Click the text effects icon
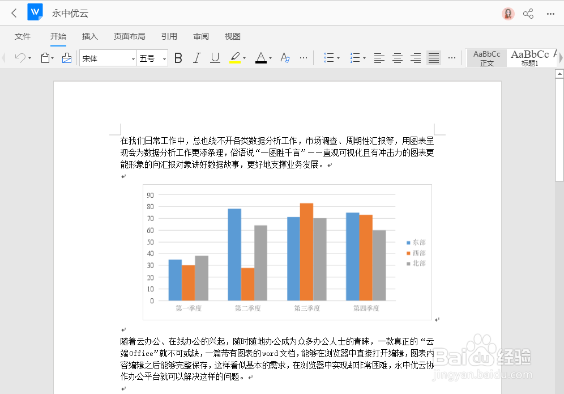This screenshot has width=564, height=394. (x=285, y=58)
